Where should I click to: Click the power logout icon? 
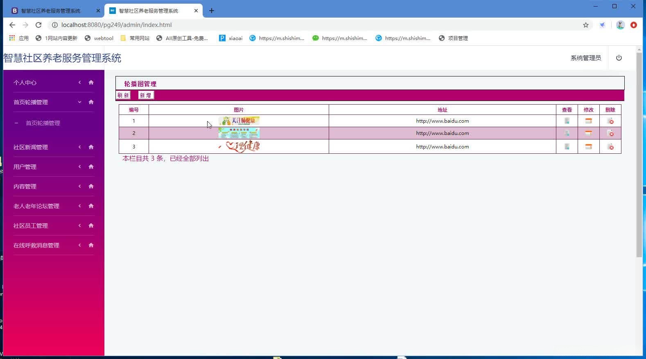click(619, 58)
